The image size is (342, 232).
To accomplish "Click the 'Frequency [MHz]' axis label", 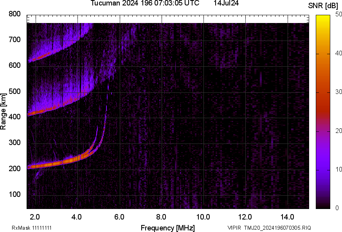I will (168, 228).
